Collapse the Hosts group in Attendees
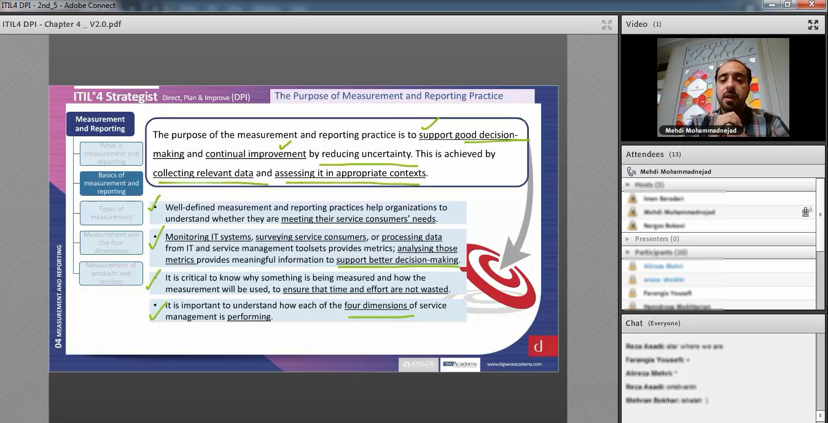This screenshot has height=423, width=828. (x=627, y=185)
